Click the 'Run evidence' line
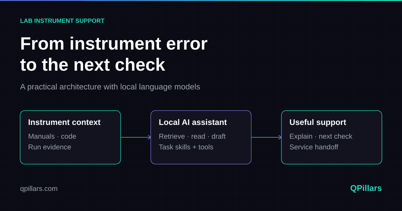 tap(50, 147)
